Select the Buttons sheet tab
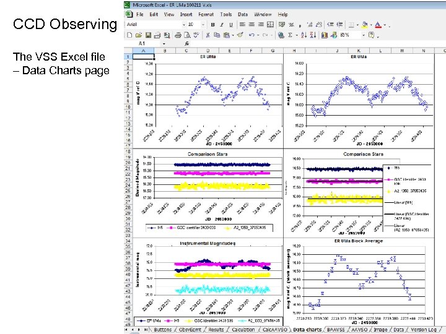446x334 pixels. click(x=163, y=330)
